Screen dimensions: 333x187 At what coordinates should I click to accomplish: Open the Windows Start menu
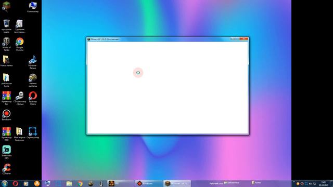pyautogui.click(x=5, y=183)
